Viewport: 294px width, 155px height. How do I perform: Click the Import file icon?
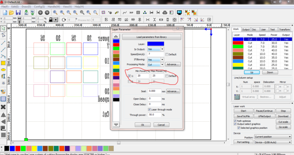(x=26, y=12)
